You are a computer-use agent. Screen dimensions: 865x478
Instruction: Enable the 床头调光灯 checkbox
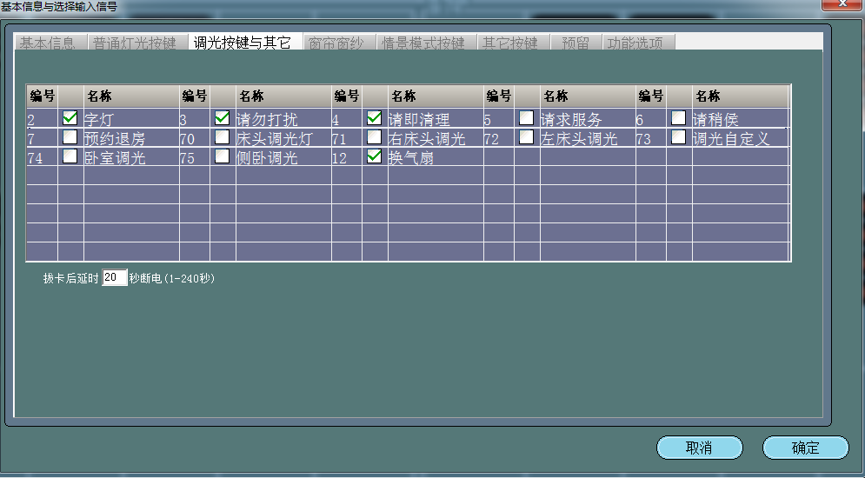click(223, 137)
